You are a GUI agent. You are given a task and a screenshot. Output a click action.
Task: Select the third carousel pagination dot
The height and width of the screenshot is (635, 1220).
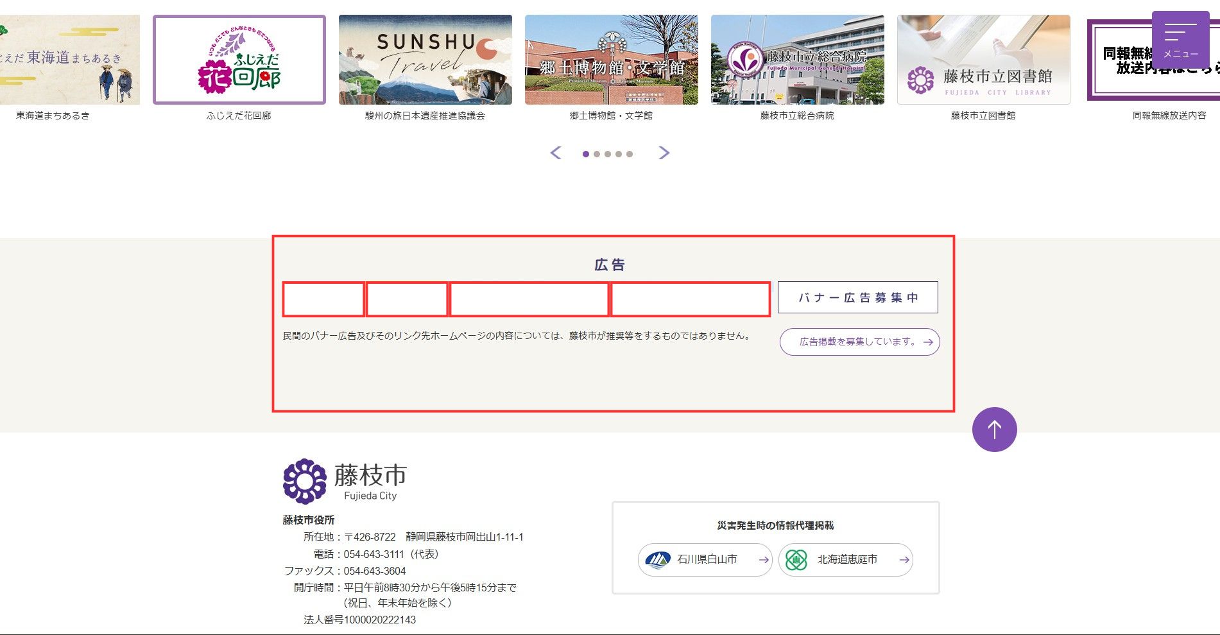[x=608, y=154]
